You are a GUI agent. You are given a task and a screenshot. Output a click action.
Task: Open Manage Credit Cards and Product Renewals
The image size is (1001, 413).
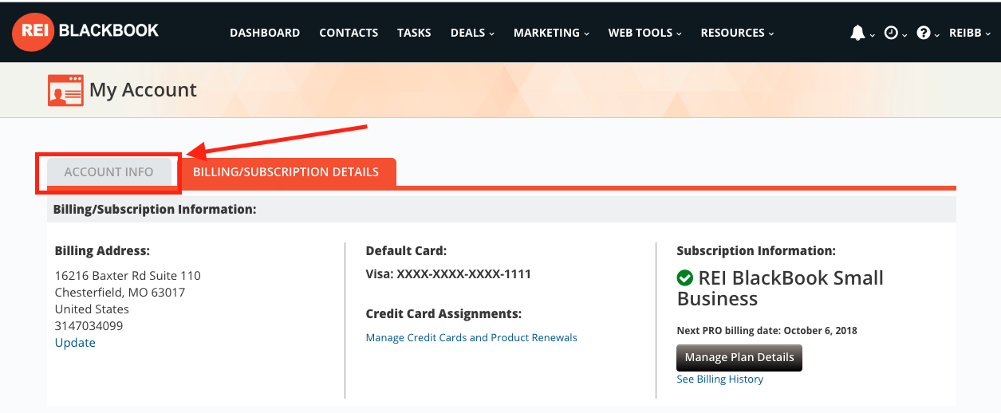pyautogui.click(x=471, y=337)
